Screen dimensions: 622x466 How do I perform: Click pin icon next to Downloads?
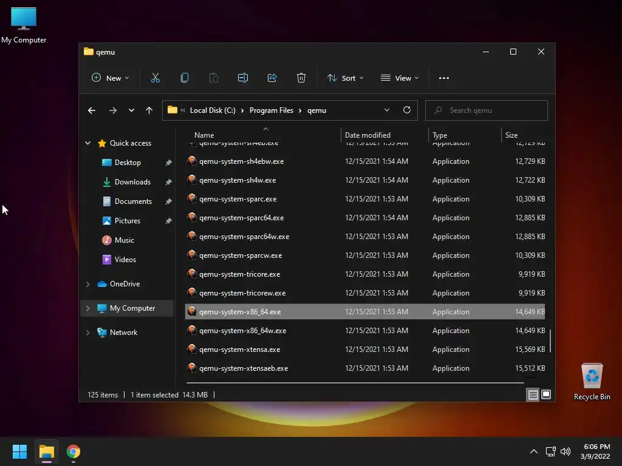click(x=169, y=182)
